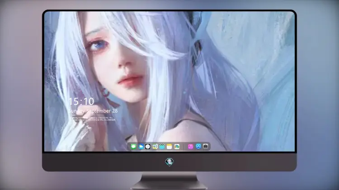Click the logo badge on monitor chin
The height and width of the screenshot is (190, 339).
click(169, 162)
